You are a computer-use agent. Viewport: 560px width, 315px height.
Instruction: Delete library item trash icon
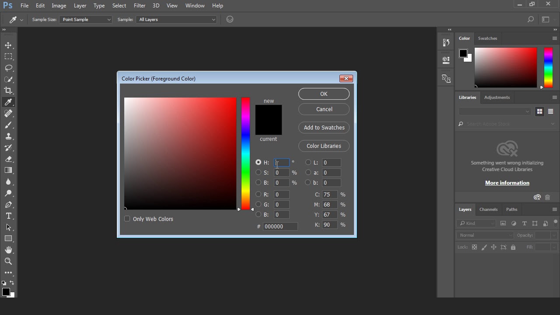547,197
